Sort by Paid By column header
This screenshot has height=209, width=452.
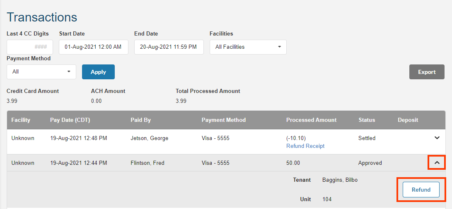click(140, 120)
